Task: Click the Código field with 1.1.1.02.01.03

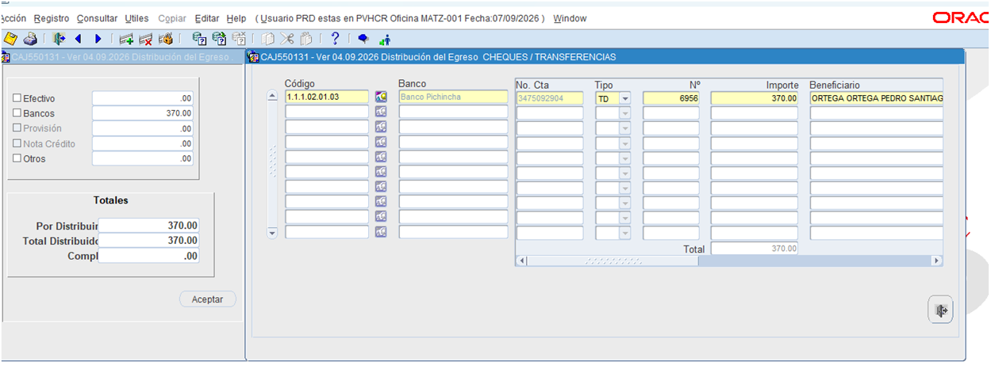Action: pos(327,97)
